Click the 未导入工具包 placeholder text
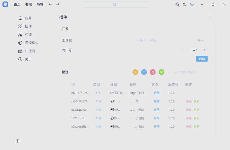Viewport: 230px width, 150px height. pyautogui.click(x=147, y=40)
